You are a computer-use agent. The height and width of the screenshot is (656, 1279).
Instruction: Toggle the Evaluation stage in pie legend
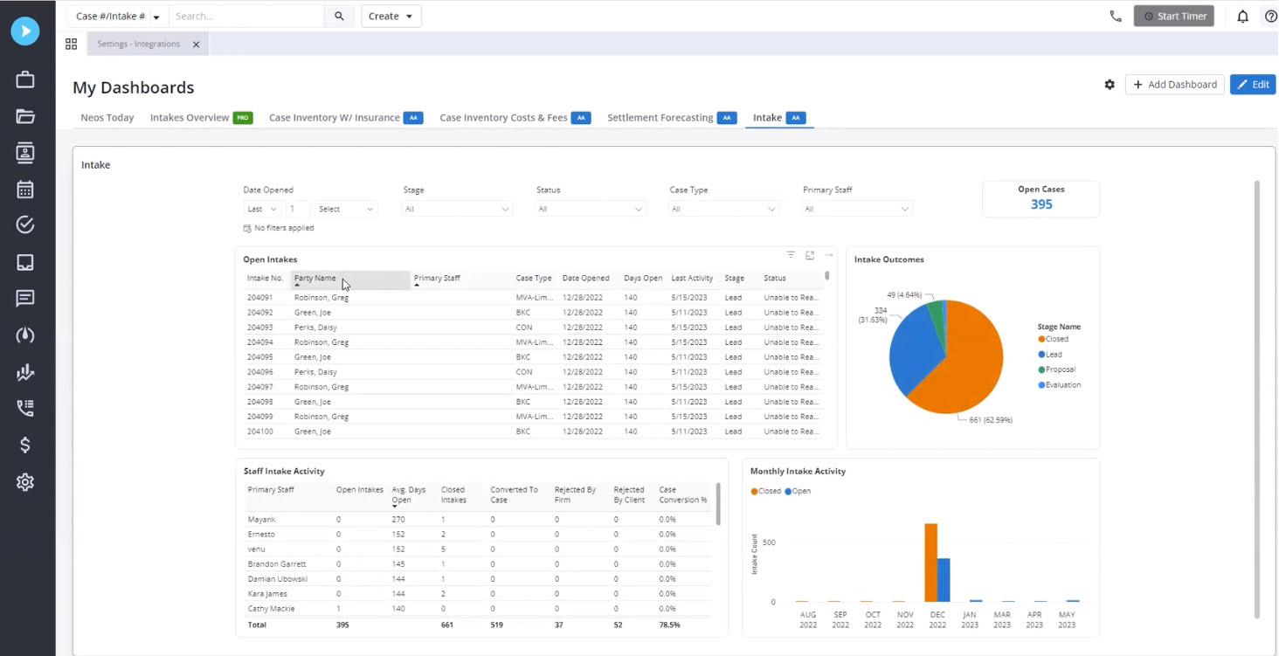[x=1059, y=384]
